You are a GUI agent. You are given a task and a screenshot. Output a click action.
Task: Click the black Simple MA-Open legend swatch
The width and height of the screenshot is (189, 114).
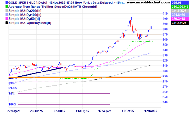click(7, 23)
